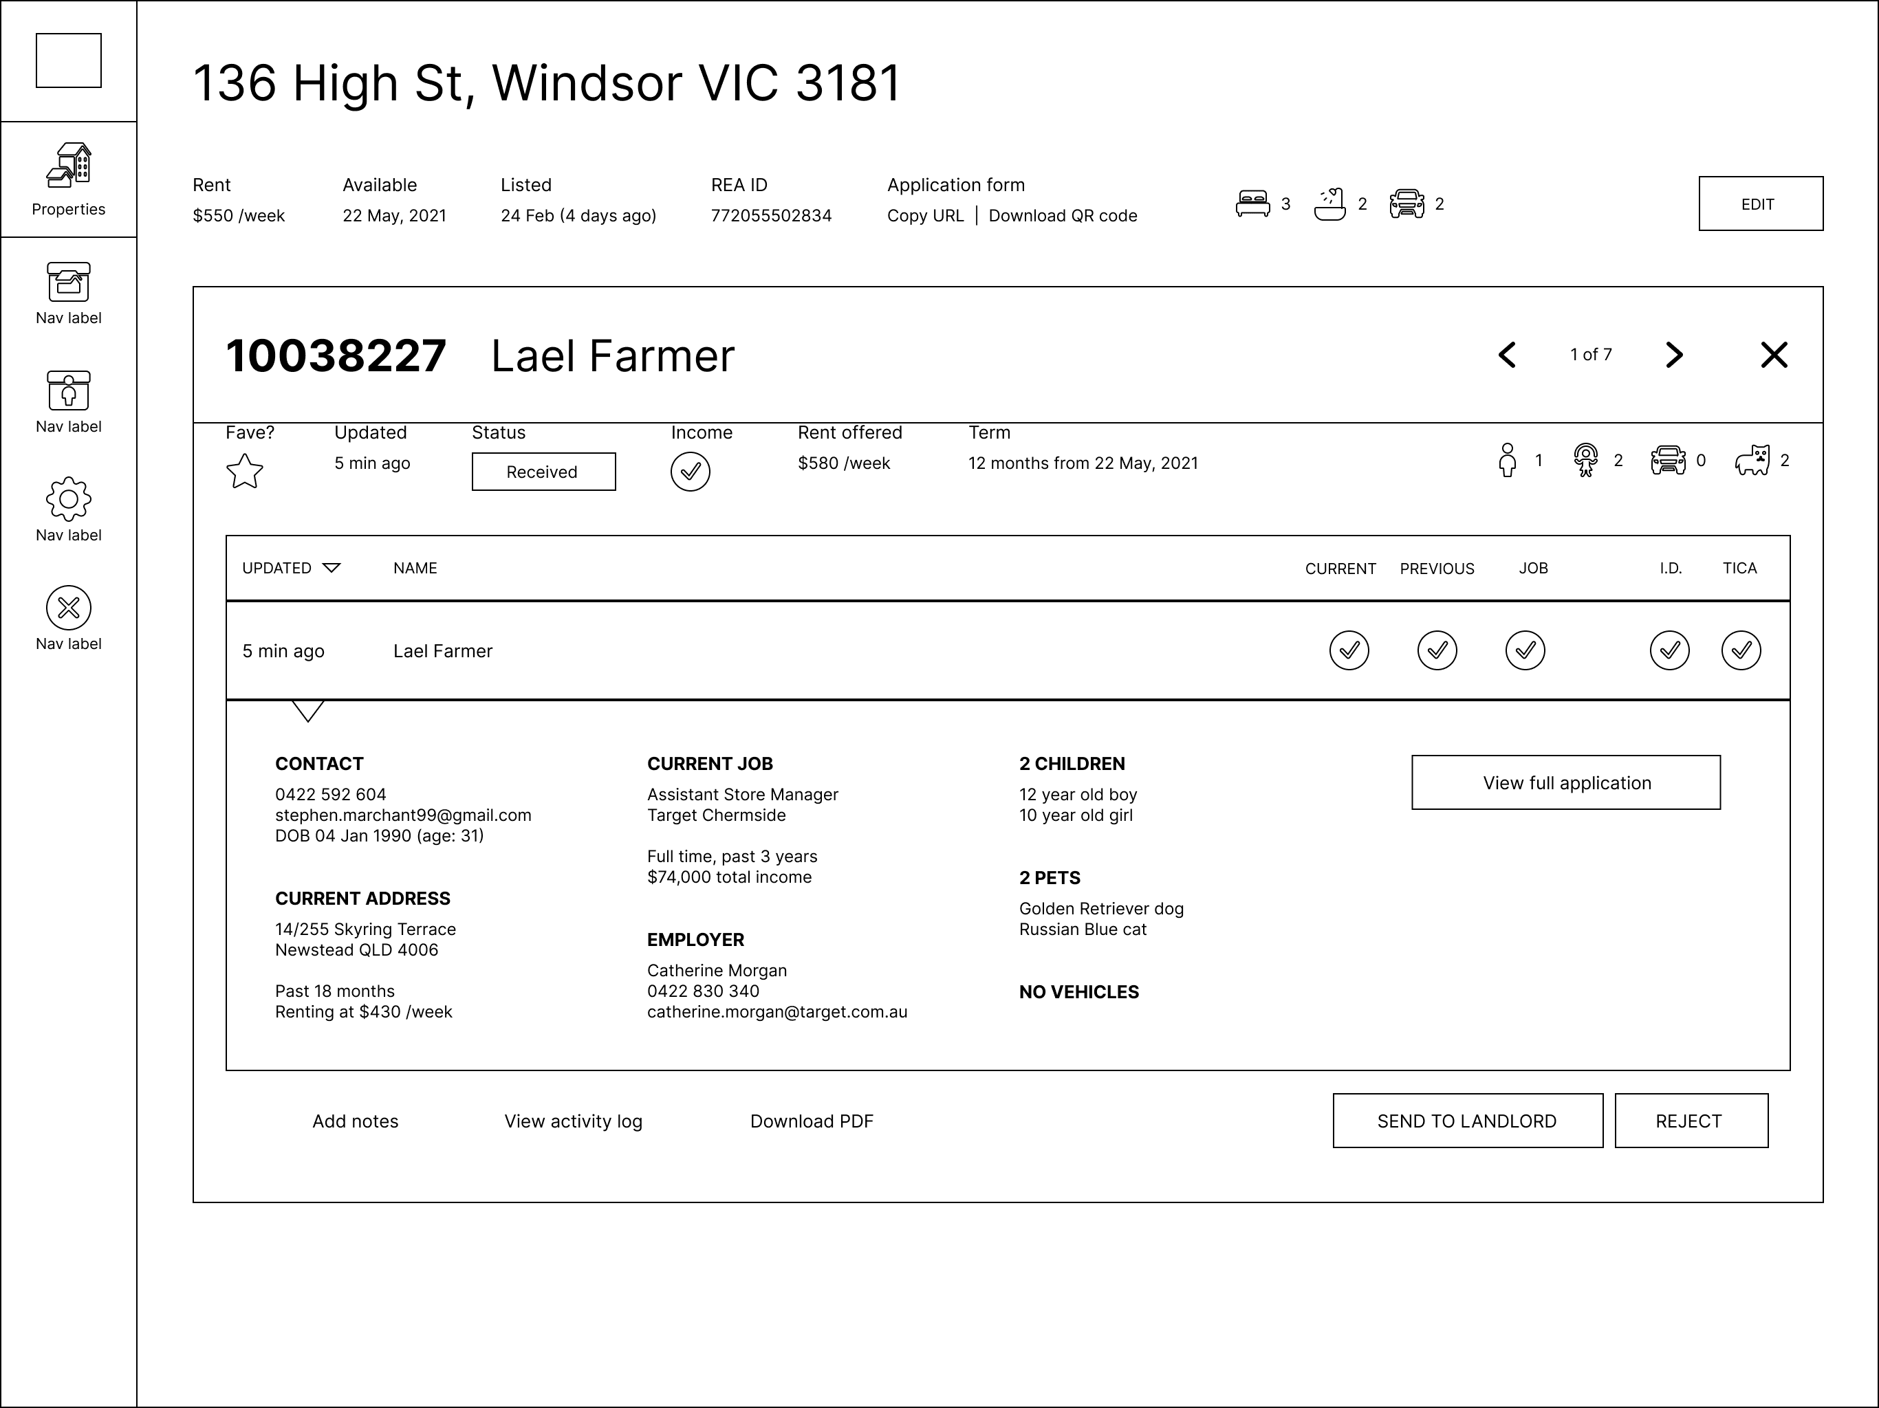The height and width of the screenshot is (1408, 1879).
Task: Click Lael Farmer's PREVIOUS check mark
Action: 1437,650
